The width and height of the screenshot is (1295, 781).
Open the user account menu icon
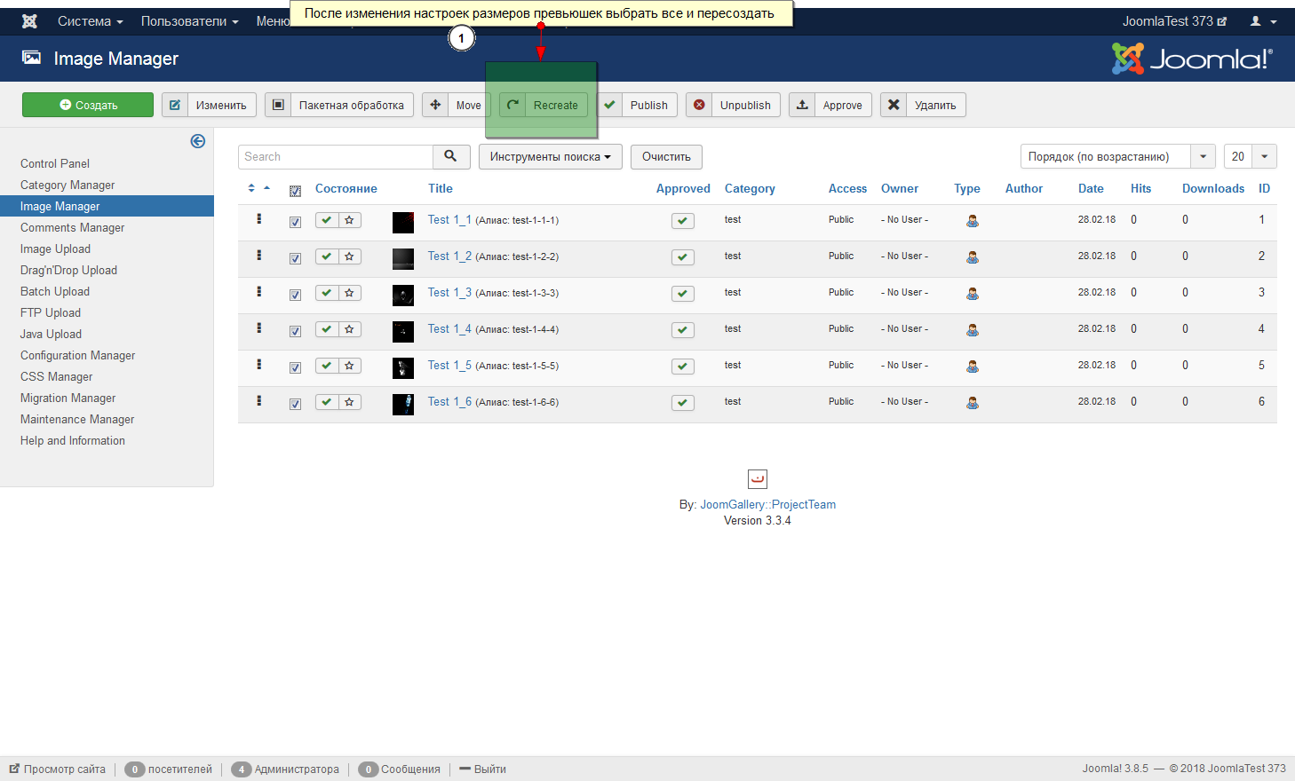click(x=1263, y=21)
